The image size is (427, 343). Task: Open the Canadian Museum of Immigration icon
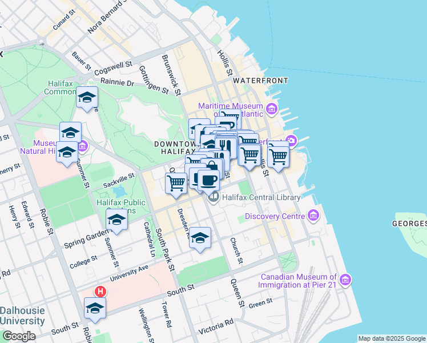[345, 280]
